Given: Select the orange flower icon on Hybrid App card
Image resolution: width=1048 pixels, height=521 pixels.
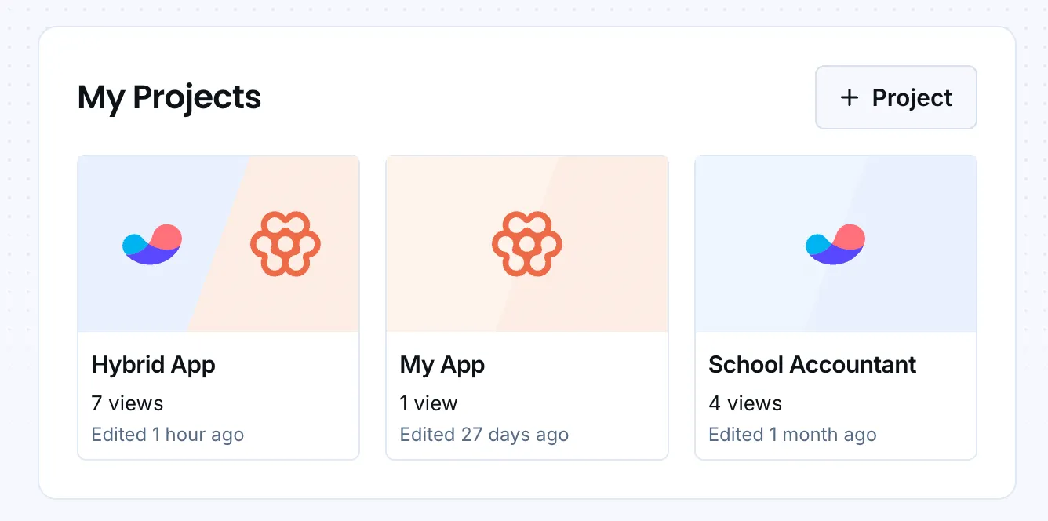Looking at the screenshot, I should 286,243.
